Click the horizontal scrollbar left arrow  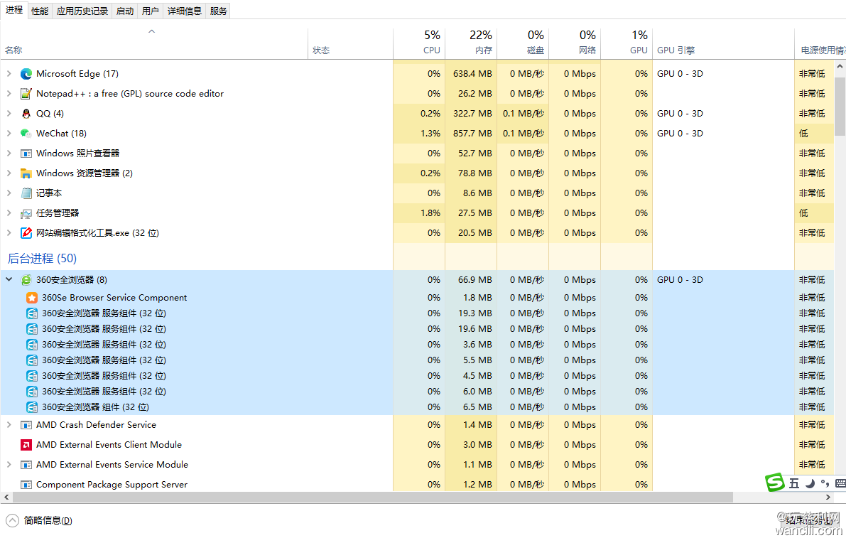coord(6,497)
